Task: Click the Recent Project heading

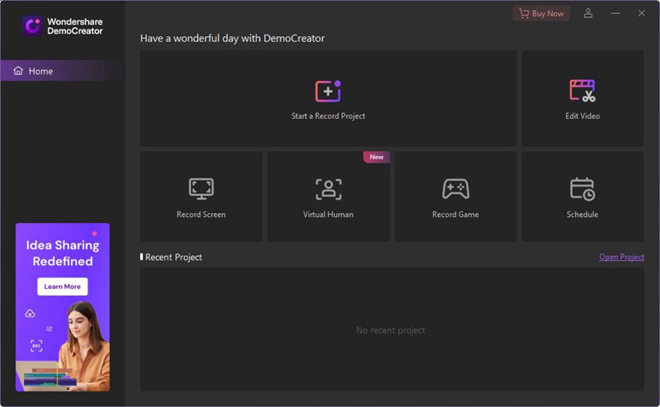Action: [x=173, y=257]
